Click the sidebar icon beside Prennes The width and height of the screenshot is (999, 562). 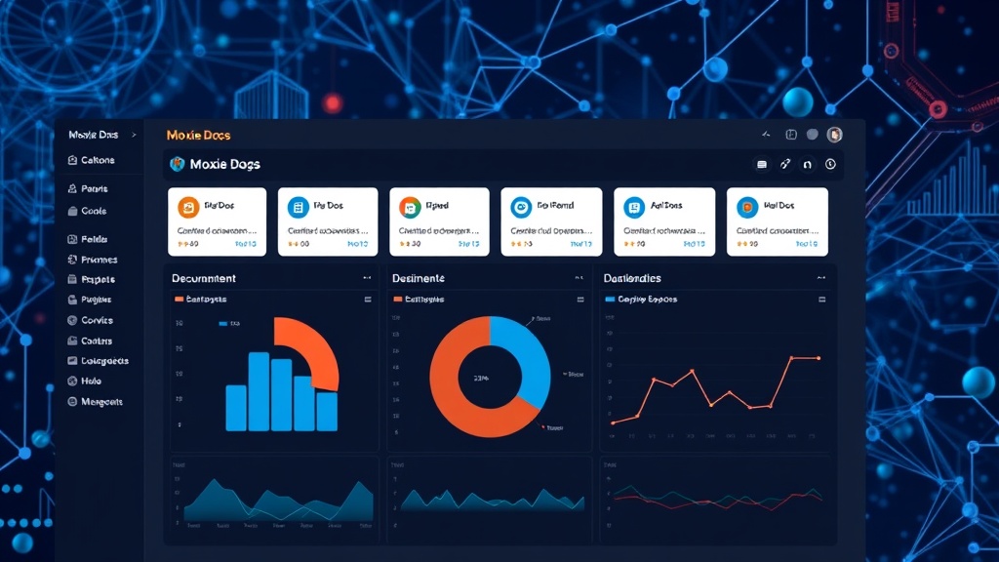point(72,260)
